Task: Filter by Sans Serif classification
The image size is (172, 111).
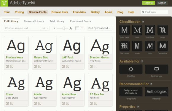Action: point(125,30)
